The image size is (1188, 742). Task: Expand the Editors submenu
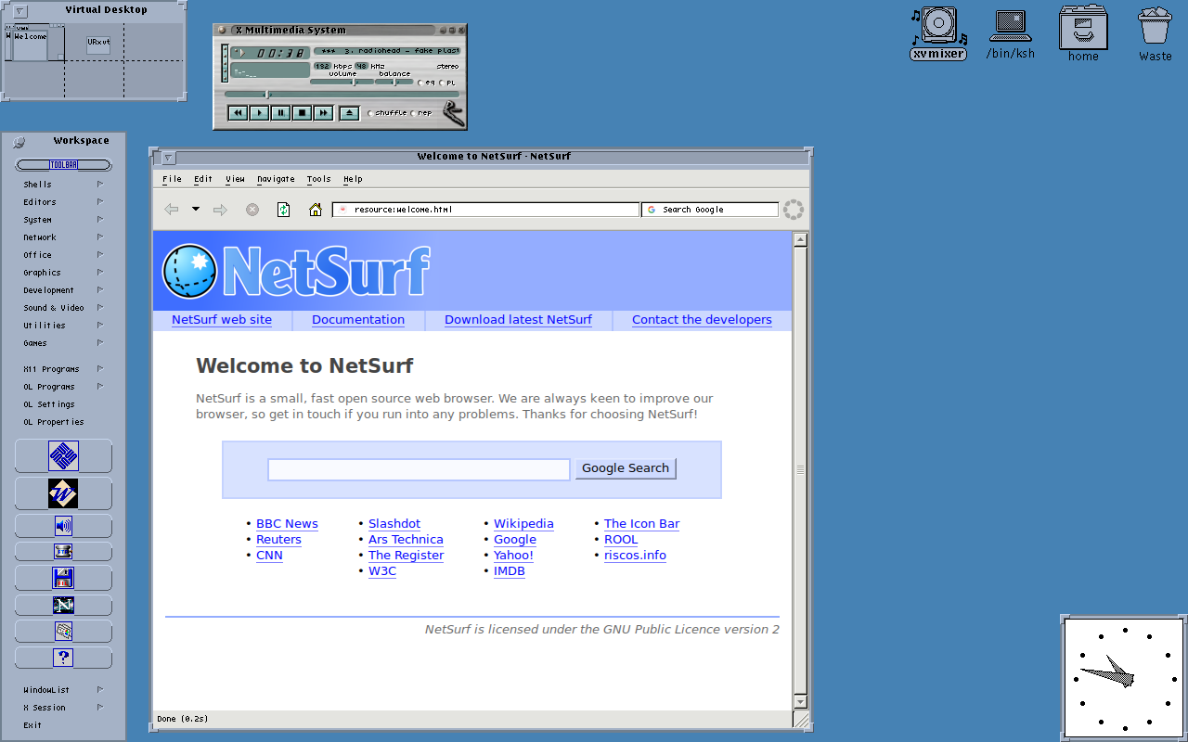[63, 202]
